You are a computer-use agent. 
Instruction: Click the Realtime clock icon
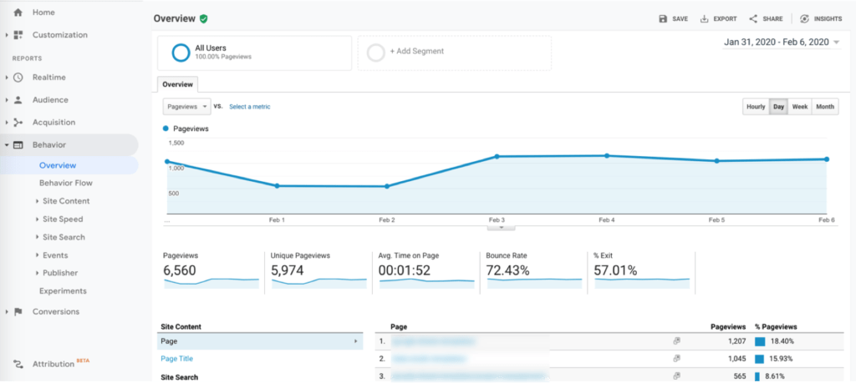(18, 78)
